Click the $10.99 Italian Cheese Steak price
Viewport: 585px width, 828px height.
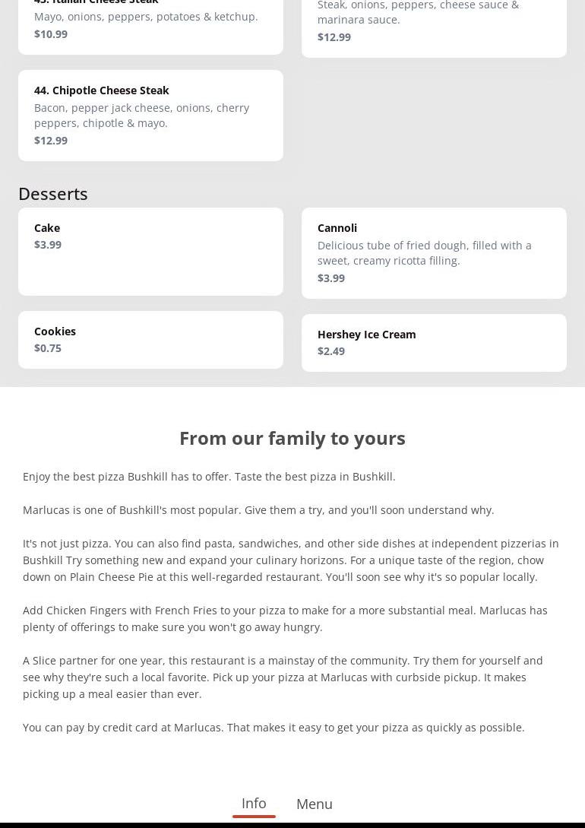tap(51, 34)
